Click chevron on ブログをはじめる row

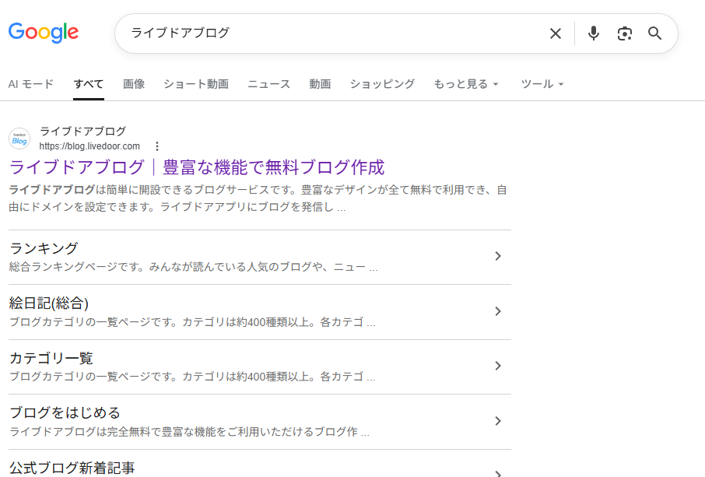pyautogui.click(x=498, y=421)
